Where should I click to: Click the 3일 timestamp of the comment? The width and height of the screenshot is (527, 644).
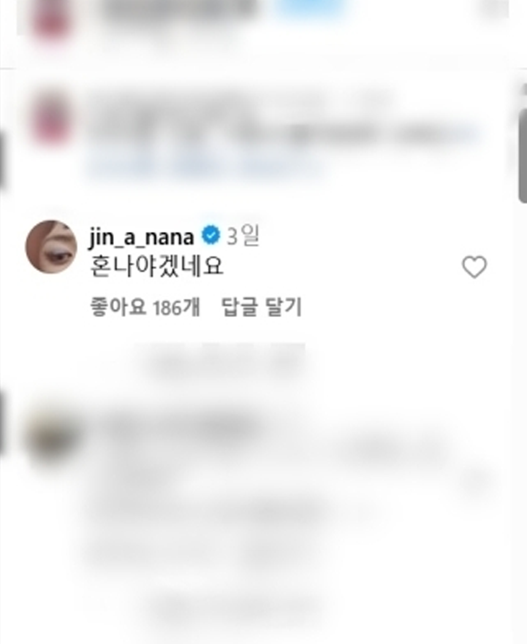[x=243, y=236]
